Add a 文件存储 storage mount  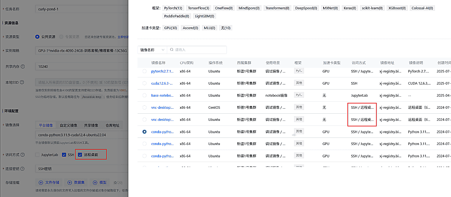49,182
